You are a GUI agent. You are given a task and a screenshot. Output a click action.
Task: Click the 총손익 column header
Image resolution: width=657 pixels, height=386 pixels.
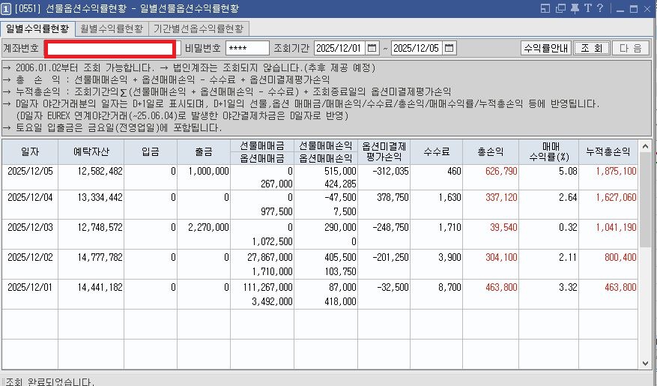tap(491, 151)
